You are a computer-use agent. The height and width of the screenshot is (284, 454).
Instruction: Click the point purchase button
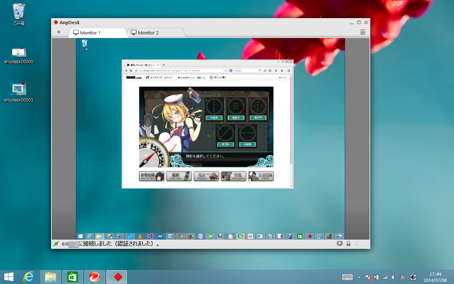pyautogui.click(x=218, y=77)
